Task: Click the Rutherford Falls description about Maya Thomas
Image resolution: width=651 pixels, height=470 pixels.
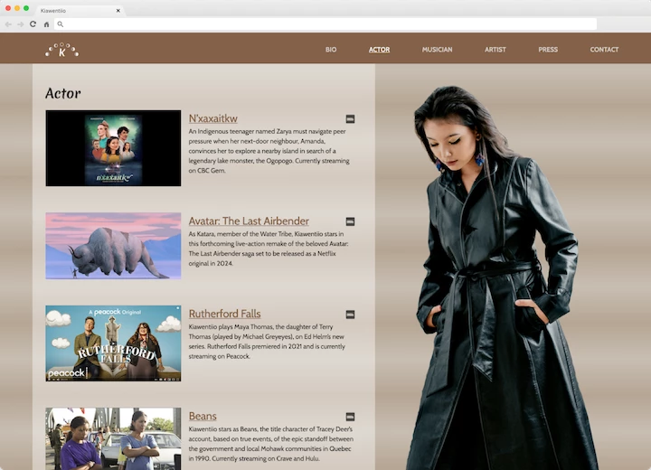Action: click(x=267, y=342)
